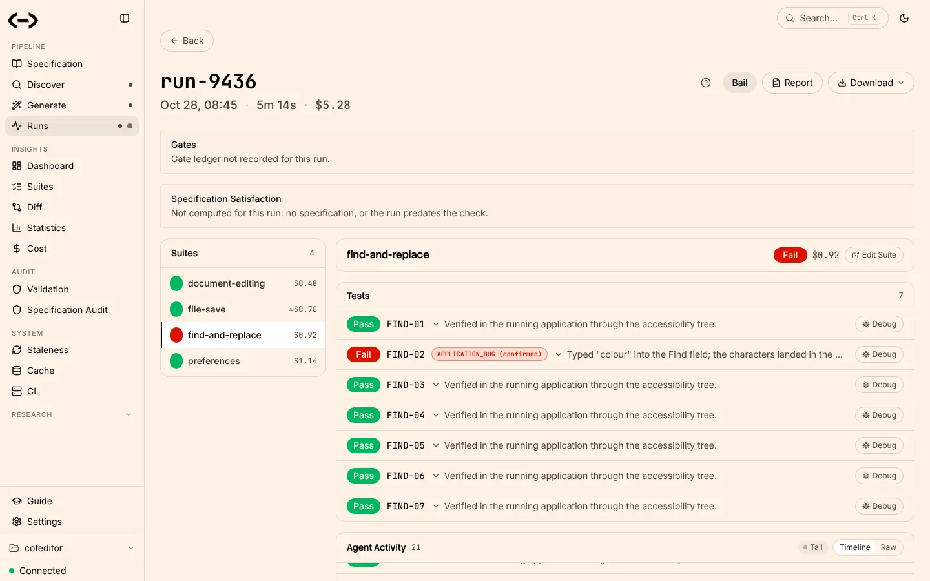Open the help question-mark icon
The height and width of the screenshot is (581, 930).
tap(706, 83)
